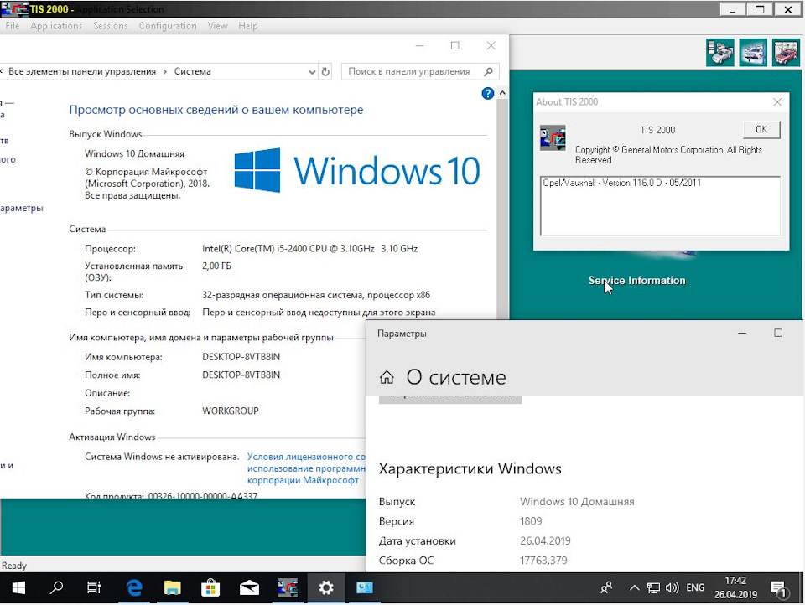Image resolution: width=805 pixels, height=605 pixels.
Task: Show hidden system tray icons
Action: tap(635, 588)
